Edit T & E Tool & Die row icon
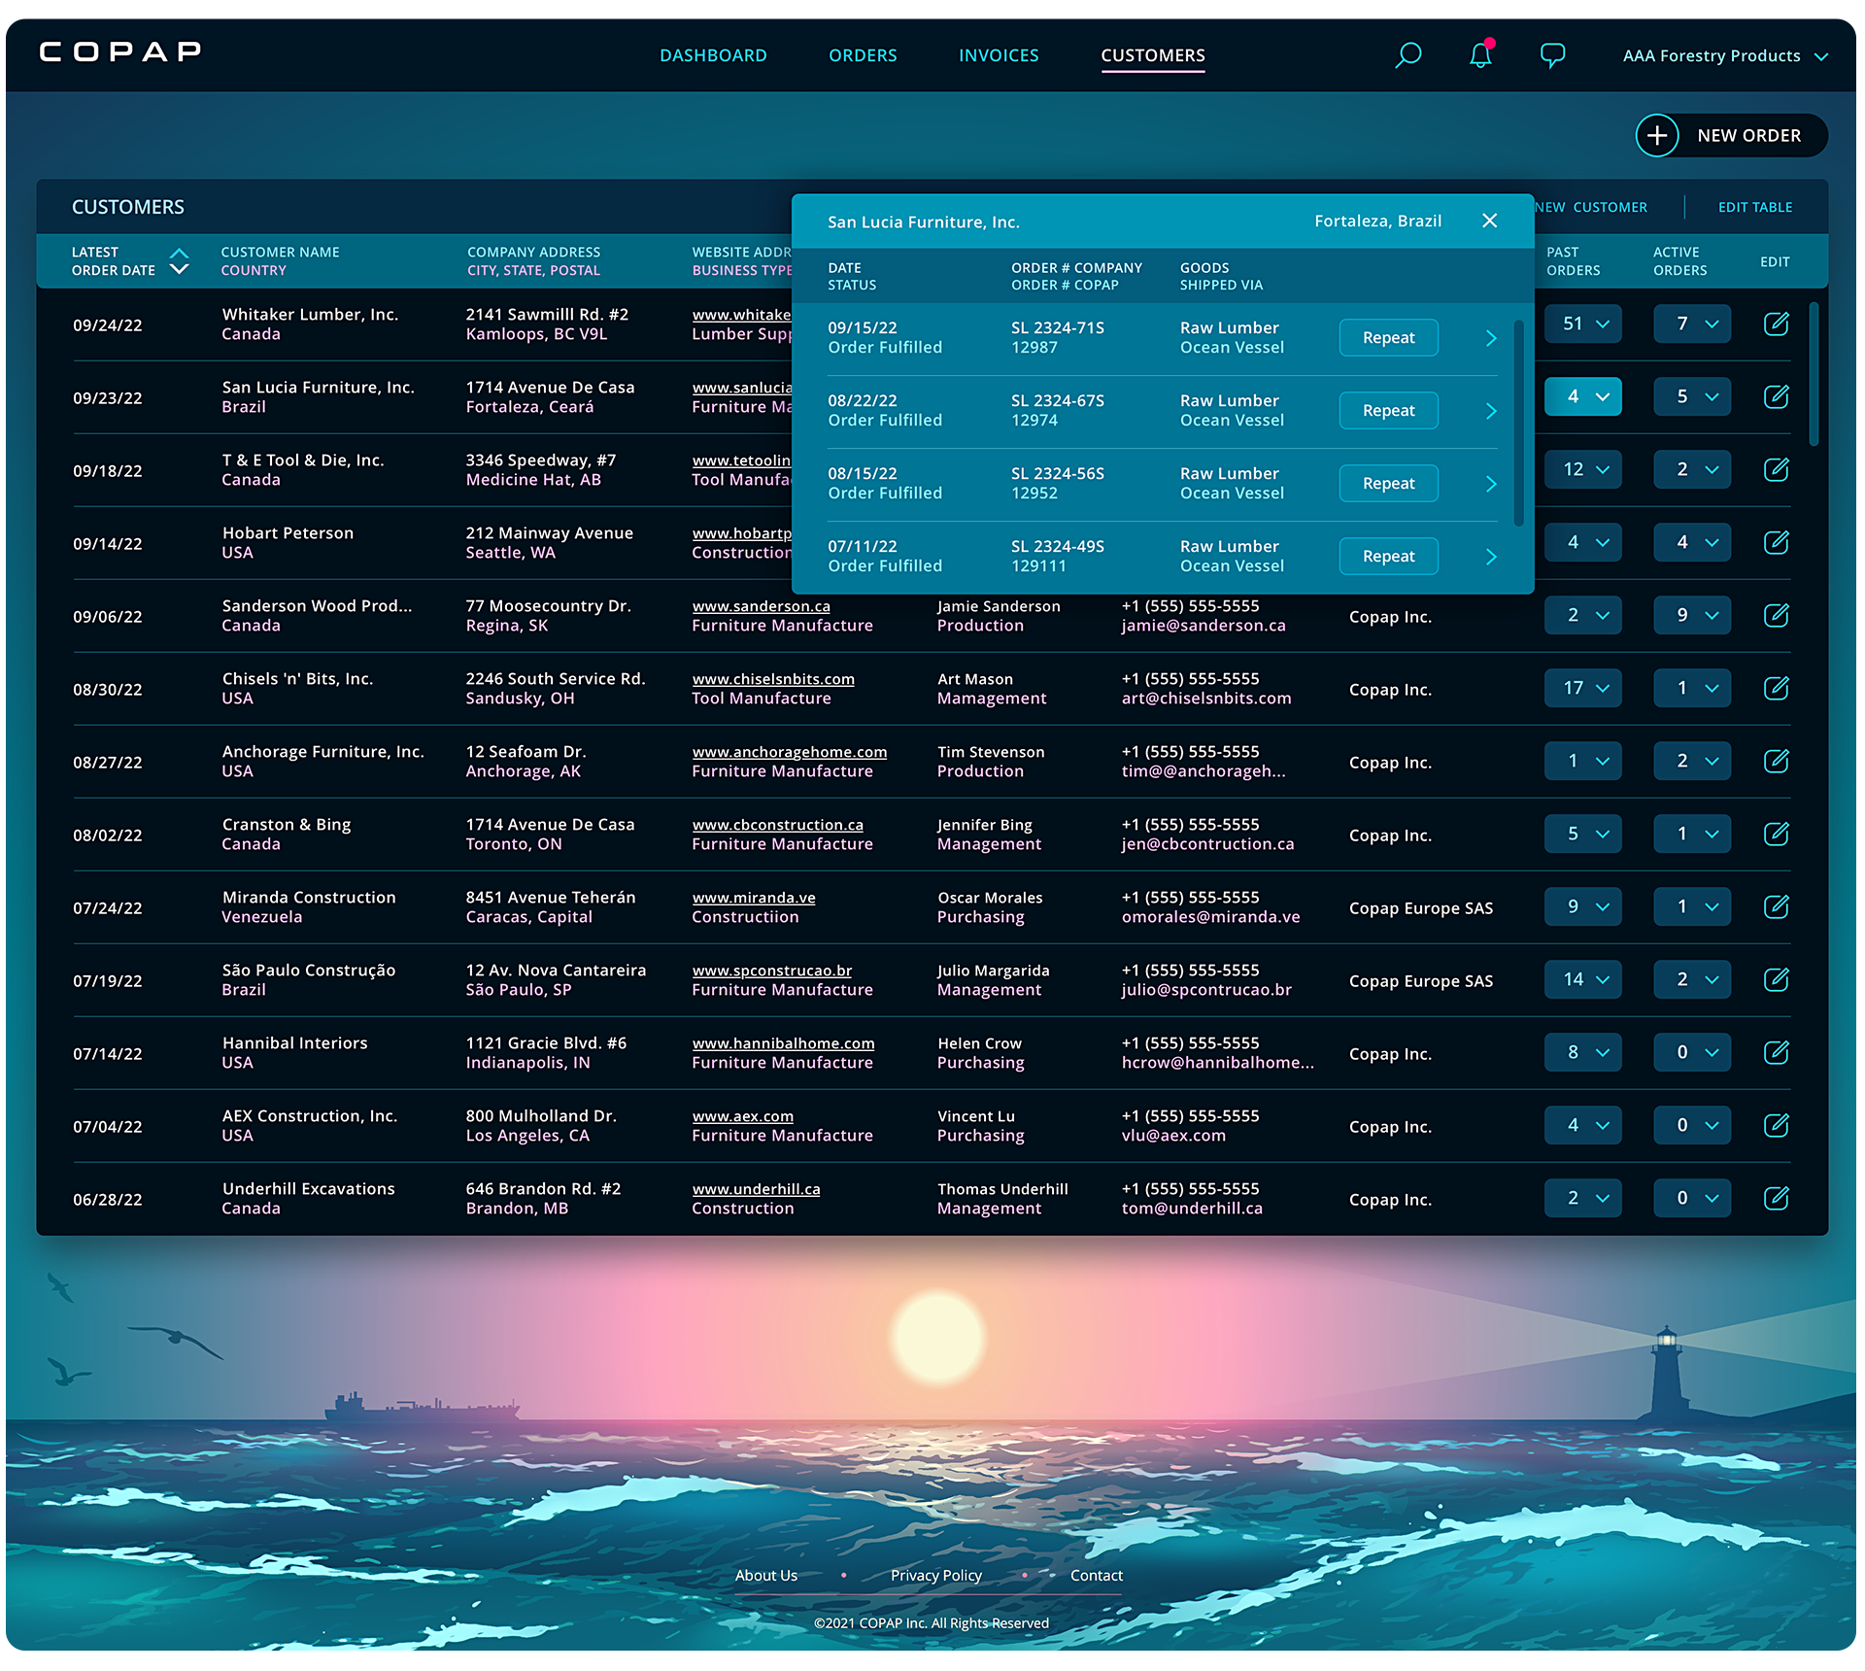Viewport: 1865px width, 1671px height. click(x=1776, y=469)
